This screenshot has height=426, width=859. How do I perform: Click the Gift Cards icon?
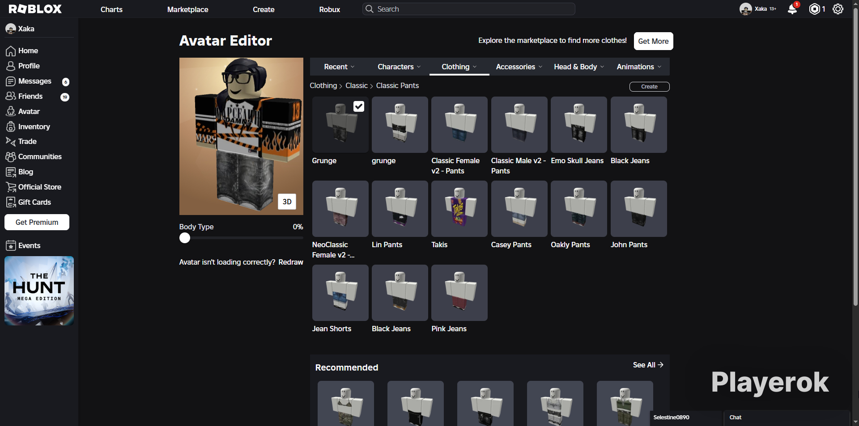click(x=11, y=202)
